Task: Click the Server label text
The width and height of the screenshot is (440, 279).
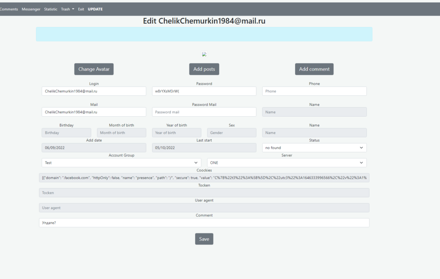Action: tap(287, 155)
